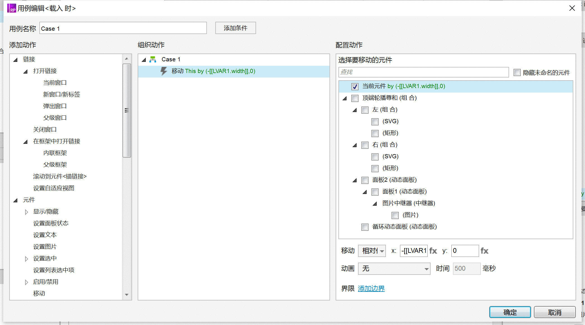This screenshot has height=325, width=585.
Task: Check the 循环动态面板 checkbox
Action: coord(365,227)
